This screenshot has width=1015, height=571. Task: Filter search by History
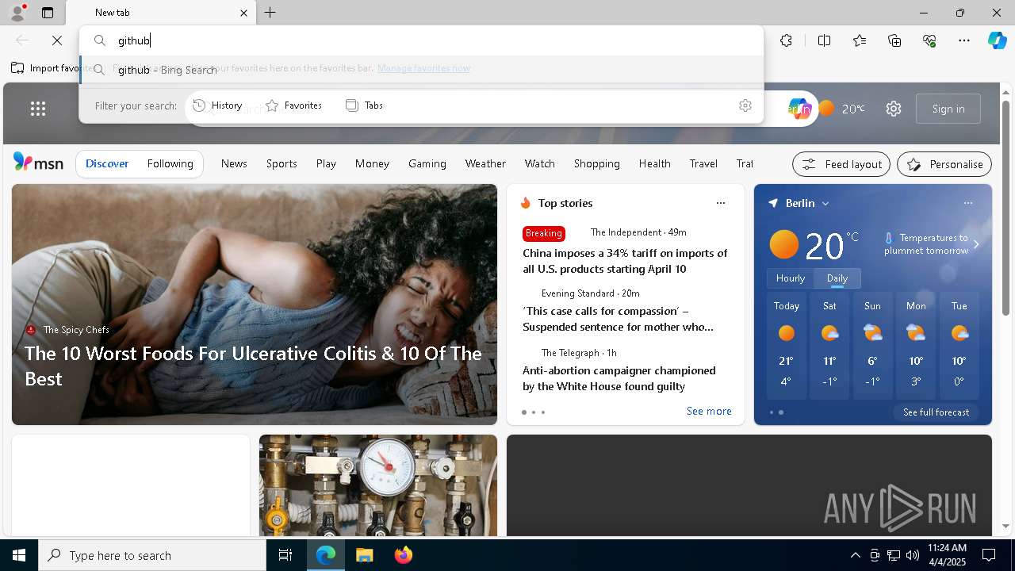[x=217, y=105]
